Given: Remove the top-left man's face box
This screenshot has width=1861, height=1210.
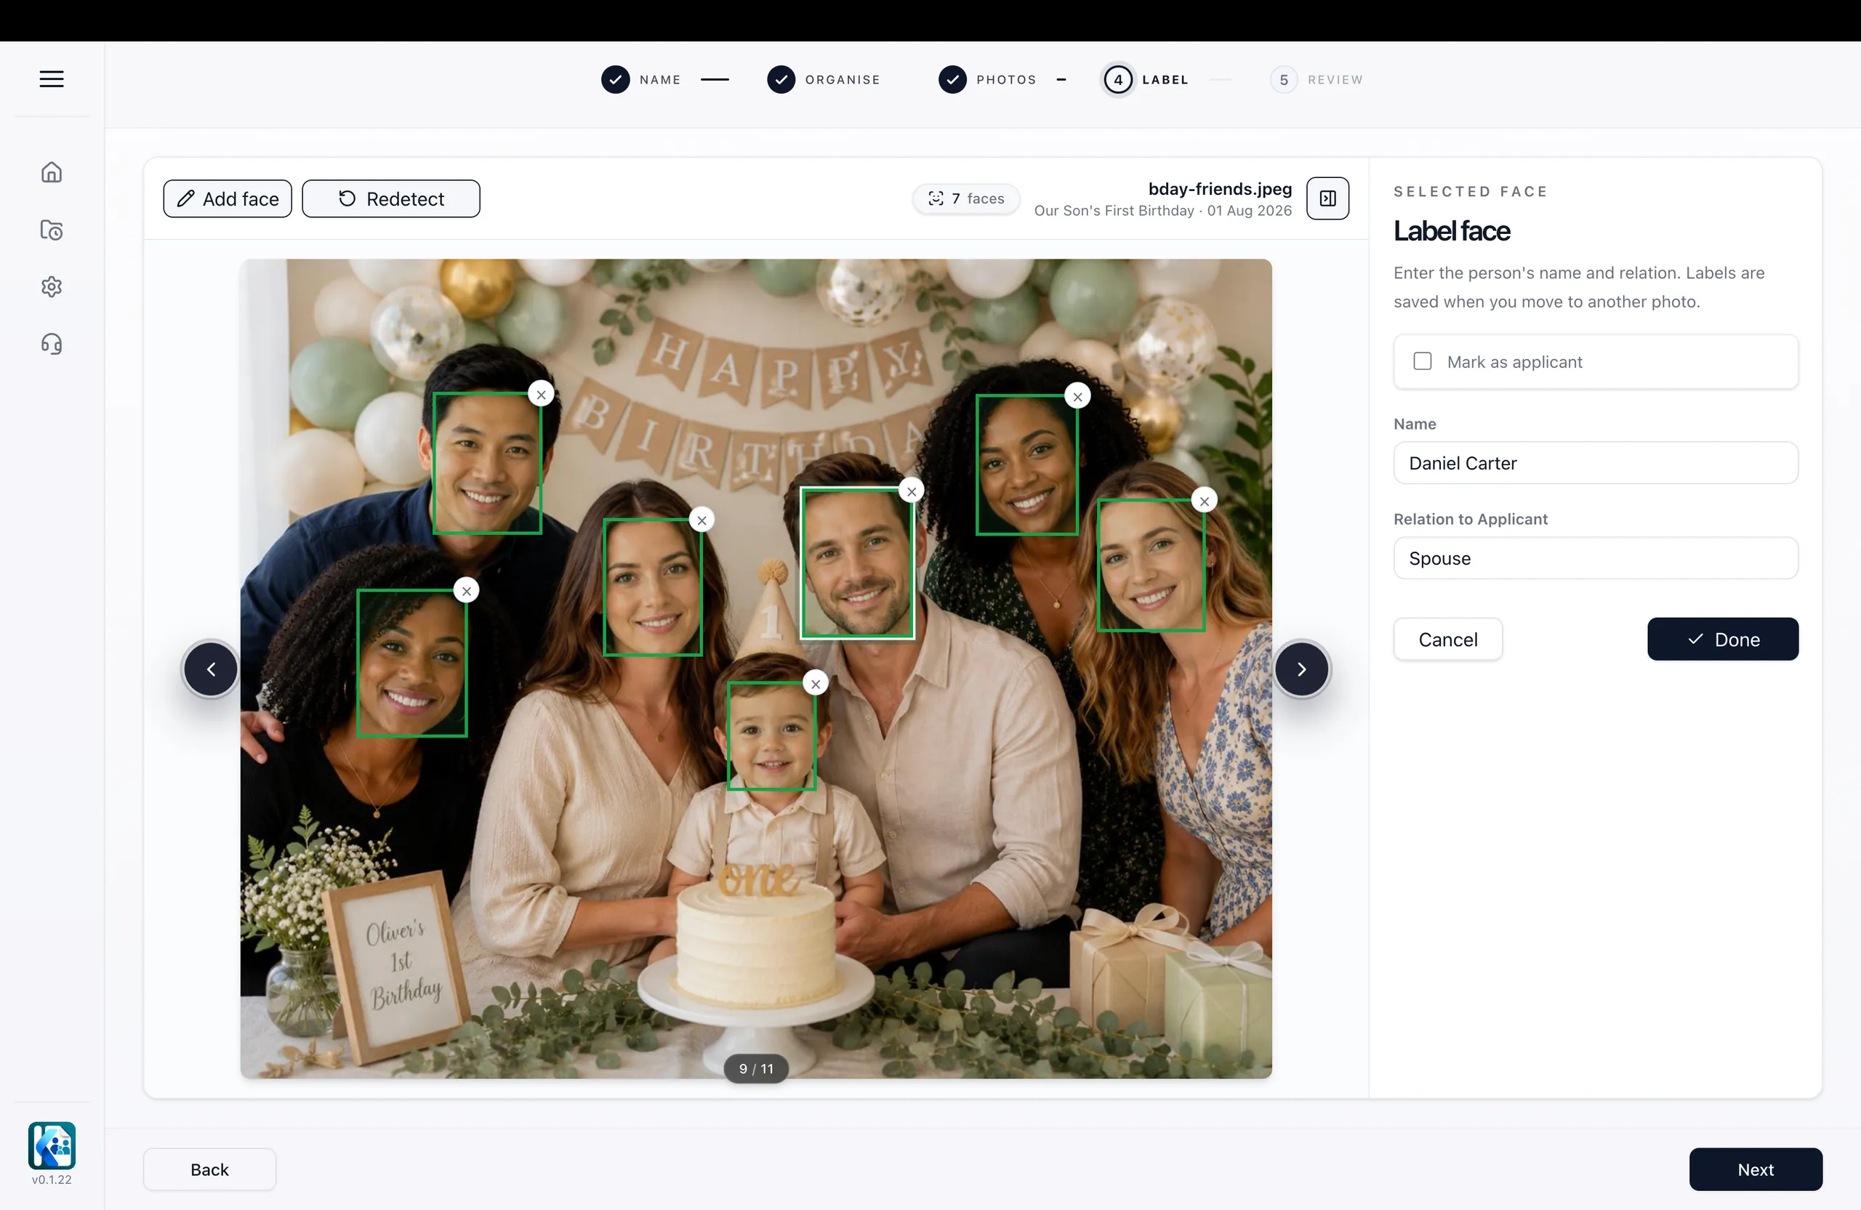Looking at the screenshot, I should tap(541, 395).
